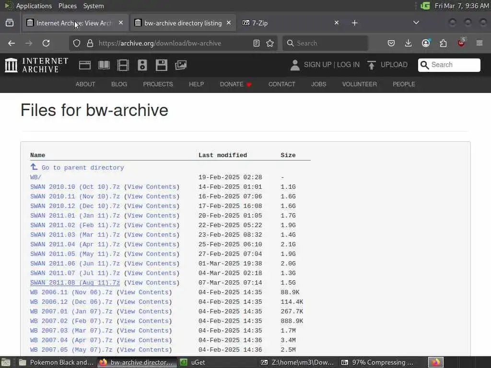
Task: Open a new browser tab
Action: point(354,23)
